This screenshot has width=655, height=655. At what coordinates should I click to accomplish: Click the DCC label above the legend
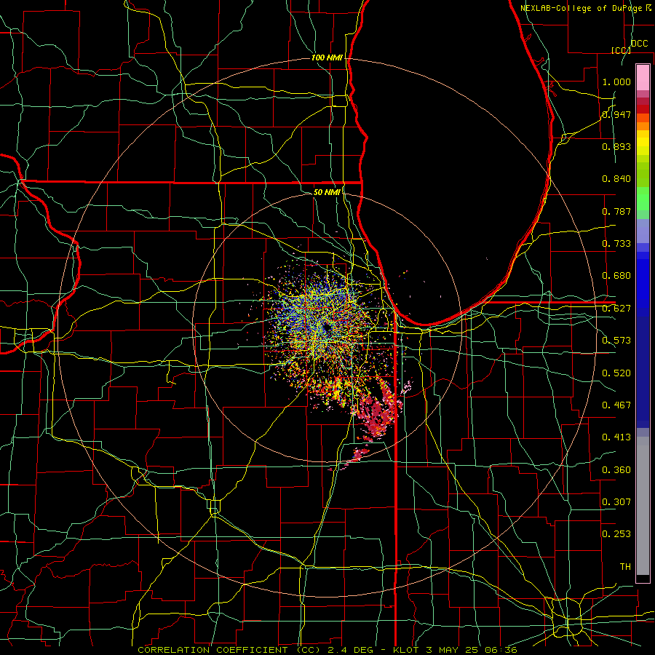[x=640, y=44]
